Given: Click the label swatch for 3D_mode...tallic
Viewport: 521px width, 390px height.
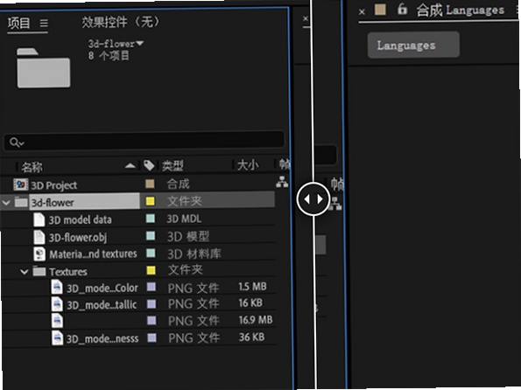Looking at the screenshot, I should pyautogui.click(x=151, y=303).
